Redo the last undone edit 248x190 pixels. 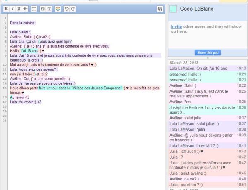point(73,9)
